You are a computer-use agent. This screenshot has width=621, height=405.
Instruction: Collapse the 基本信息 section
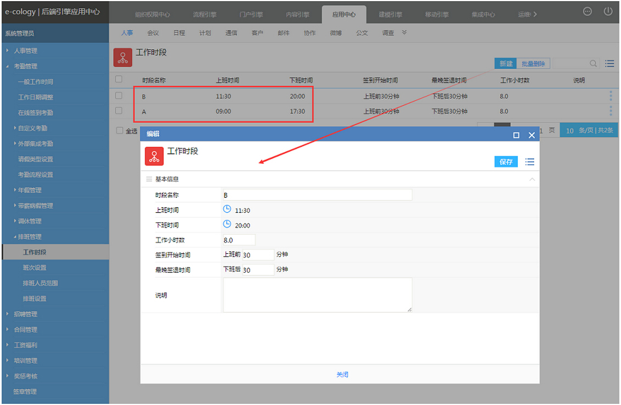[x=531, y=179]
